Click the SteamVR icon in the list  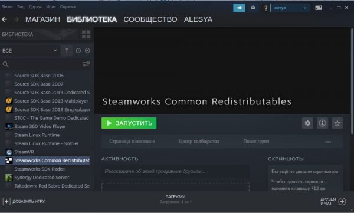coord(9,152)
